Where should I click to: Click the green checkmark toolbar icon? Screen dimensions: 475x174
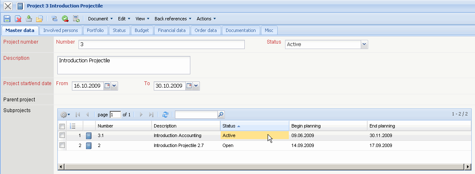65,19
